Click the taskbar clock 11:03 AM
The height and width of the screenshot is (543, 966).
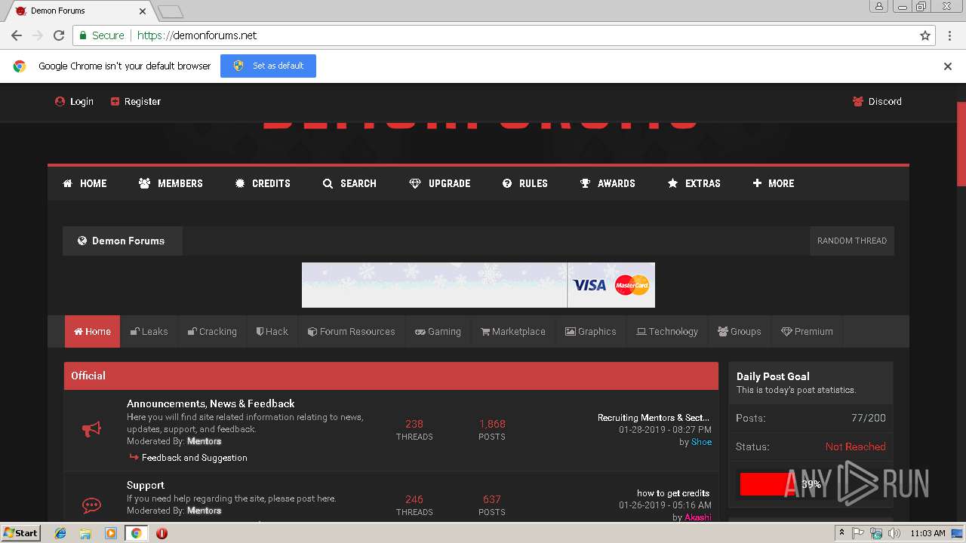pos(928,533)
